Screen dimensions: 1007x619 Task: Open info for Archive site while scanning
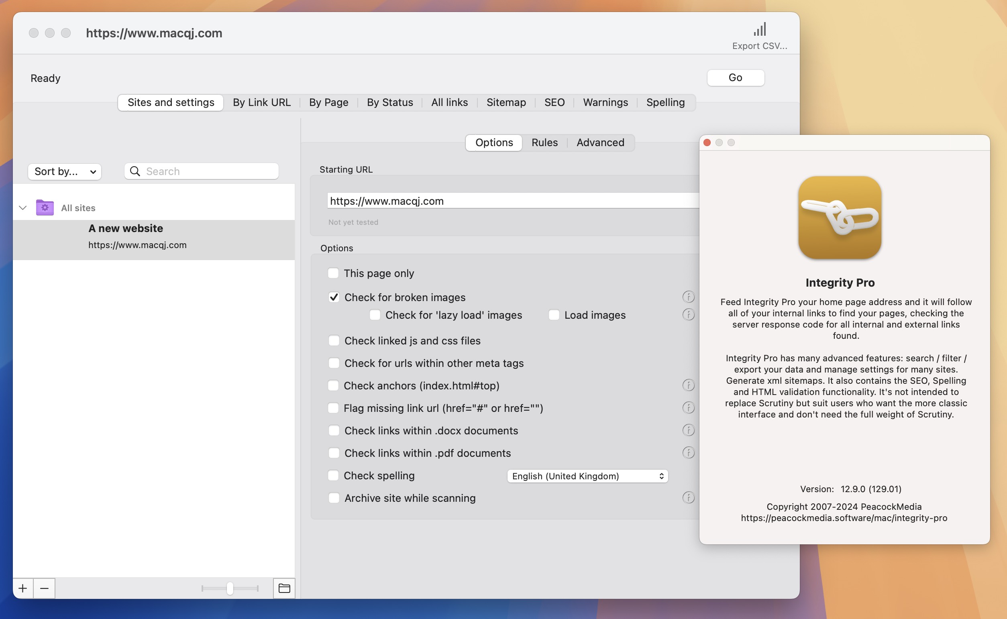click(x=689, y=498)
